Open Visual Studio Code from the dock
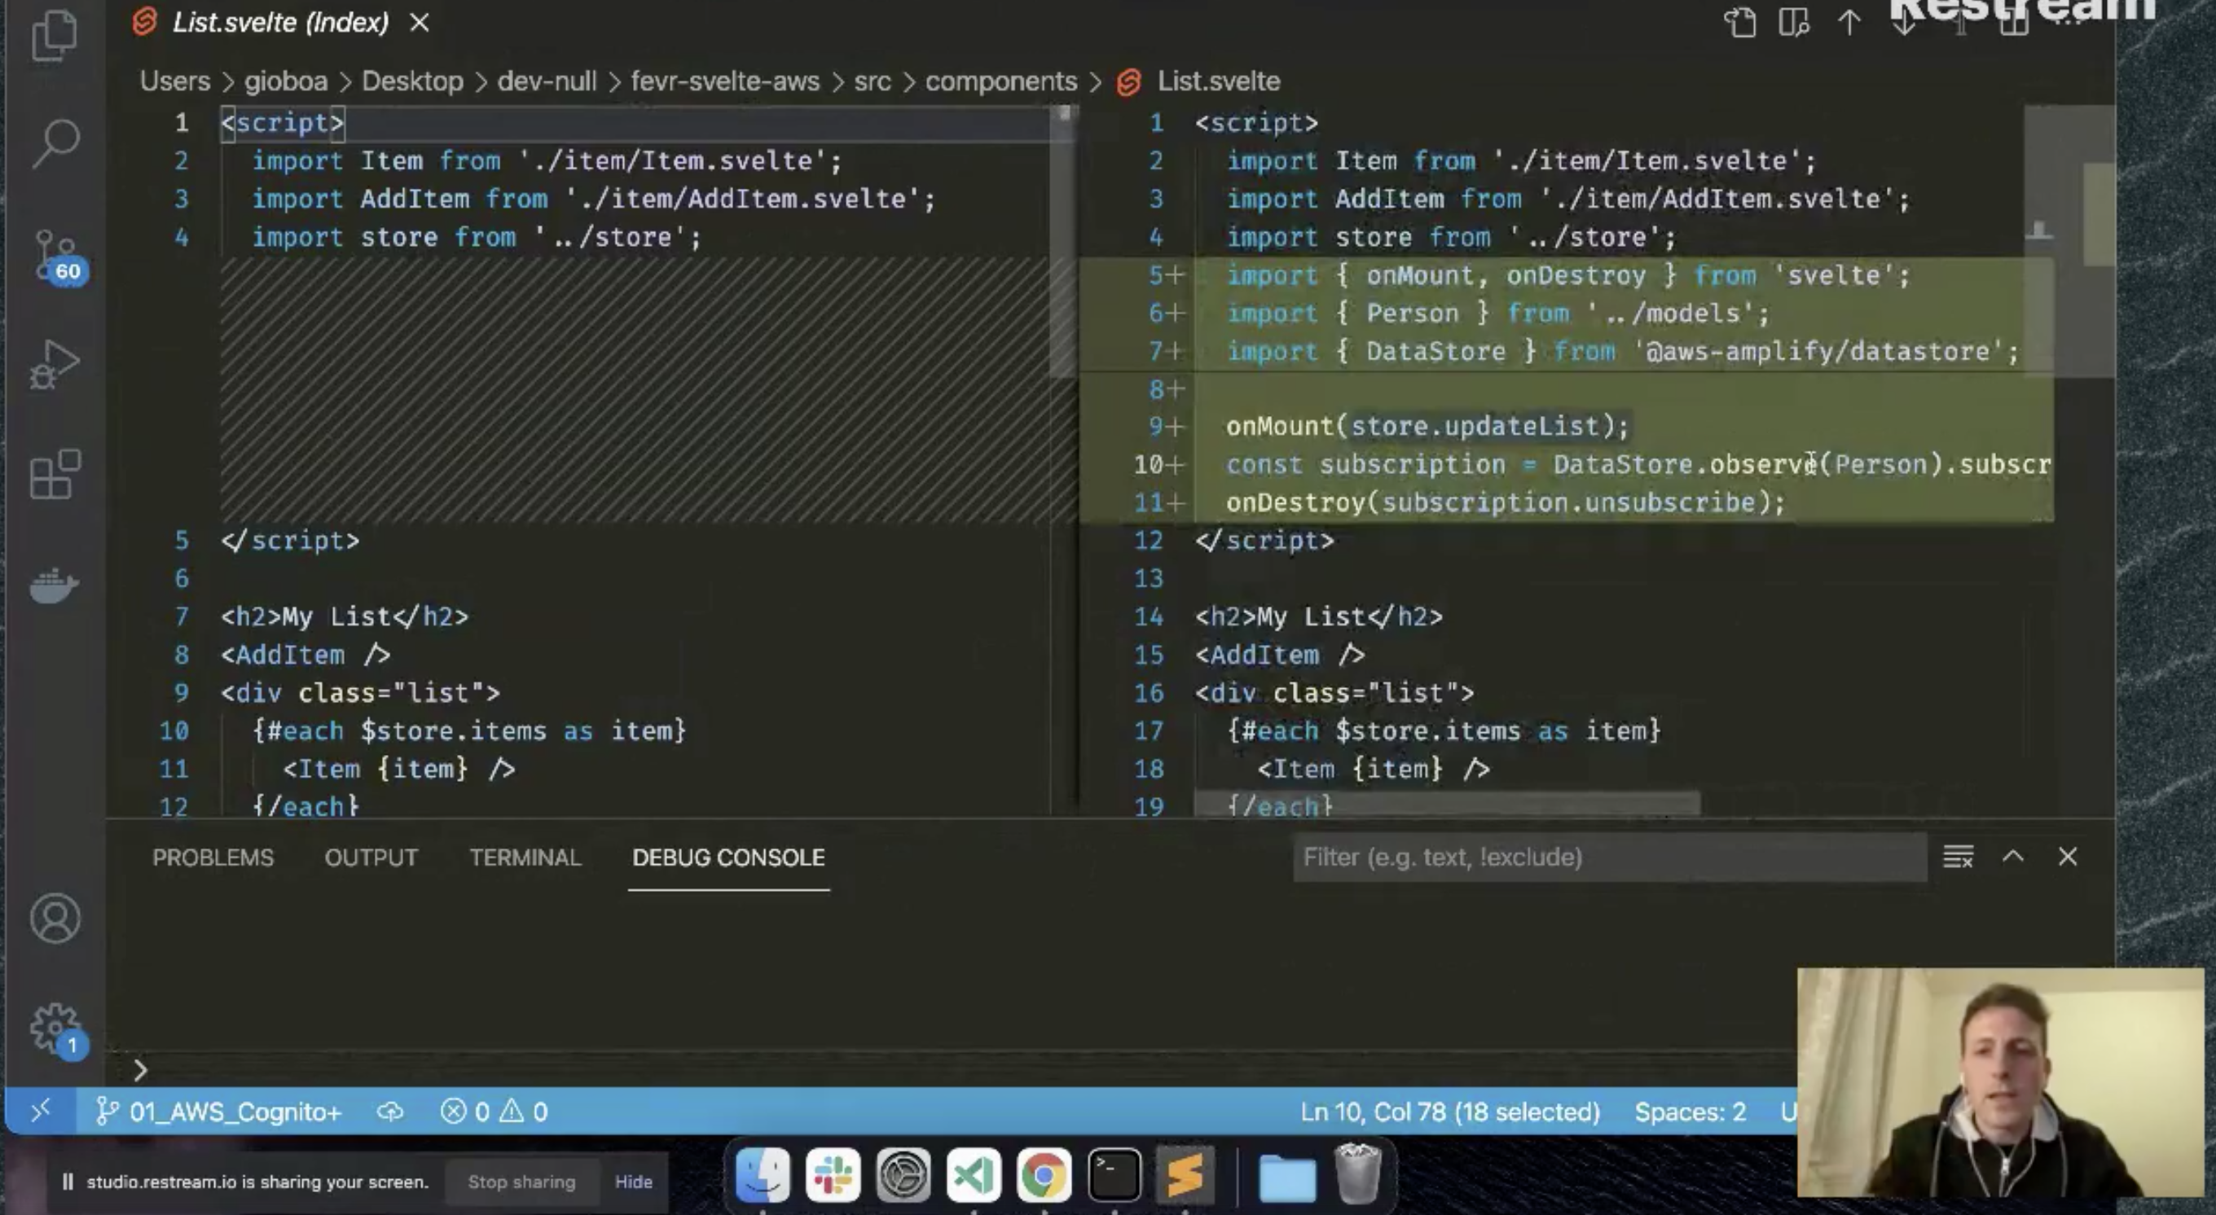 coord(974,1174)
